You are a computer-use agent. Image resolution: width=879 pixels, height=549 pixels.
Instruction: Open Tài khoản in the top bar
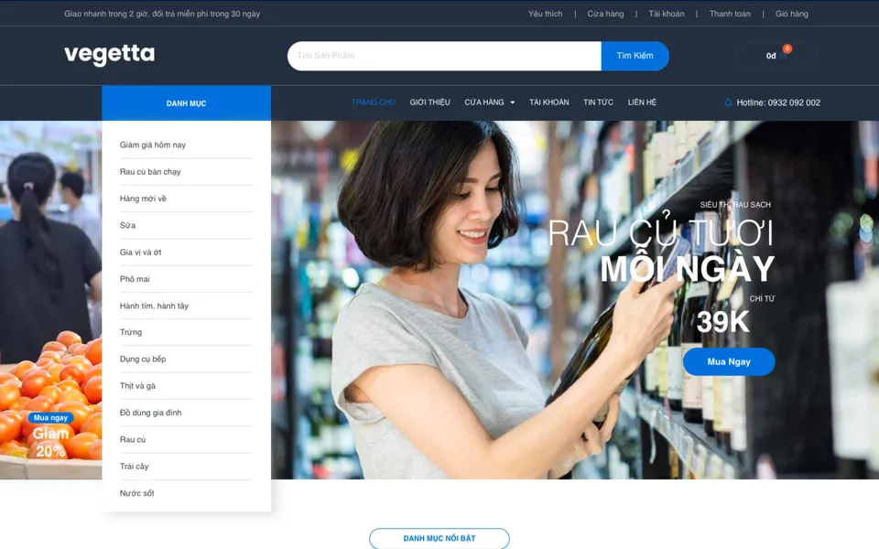[667, 14]
